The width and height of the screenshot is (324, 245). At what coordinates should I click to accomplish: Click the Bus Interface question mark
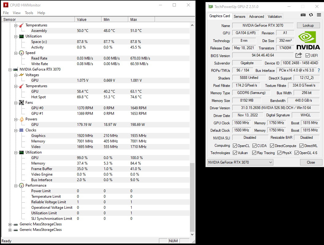tap(319, 70)
